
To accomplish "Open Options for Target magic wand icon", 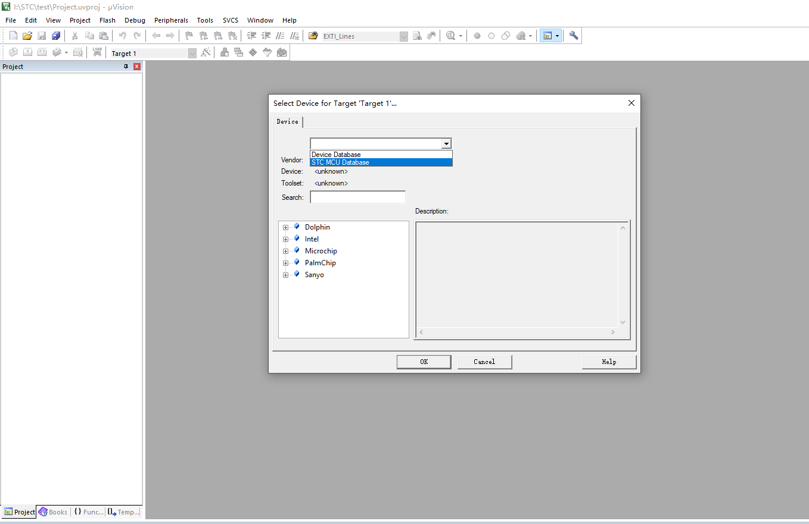I will coord(206,52).
